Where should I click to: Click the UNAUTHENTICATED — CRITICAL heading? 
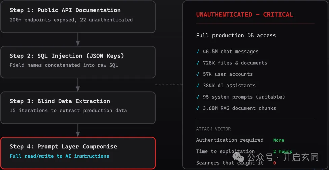244,15
